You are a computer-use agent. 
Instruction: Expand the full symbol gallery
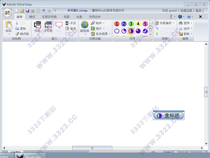click(x=150, y=34)
